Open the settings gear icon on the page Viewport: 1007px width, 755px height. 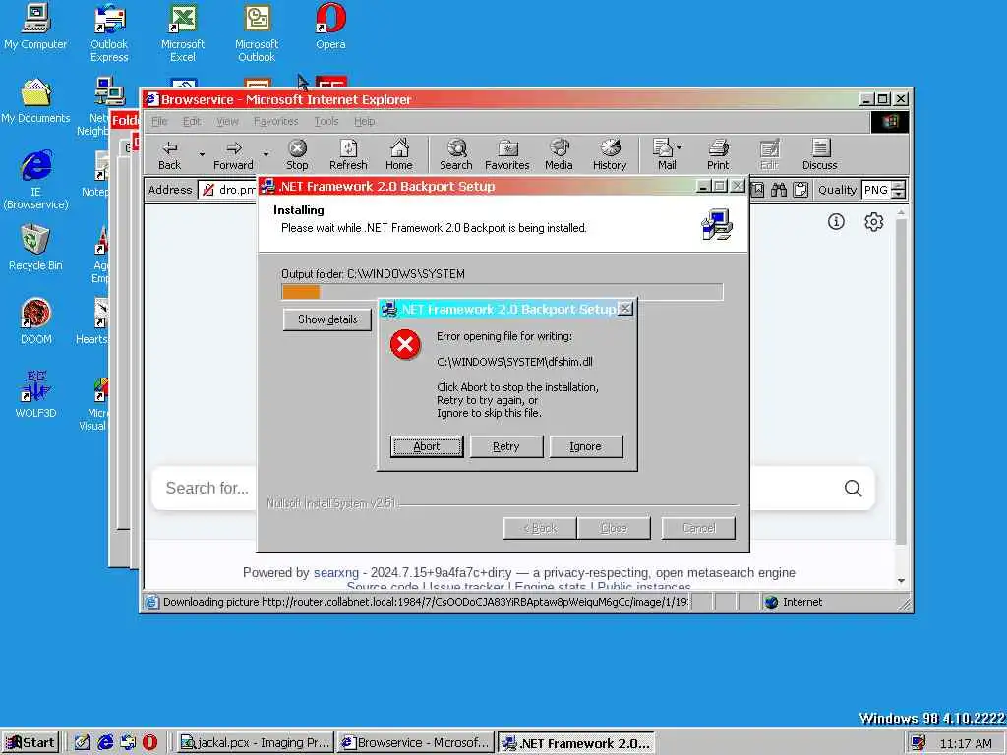click(x=874, y=222)
